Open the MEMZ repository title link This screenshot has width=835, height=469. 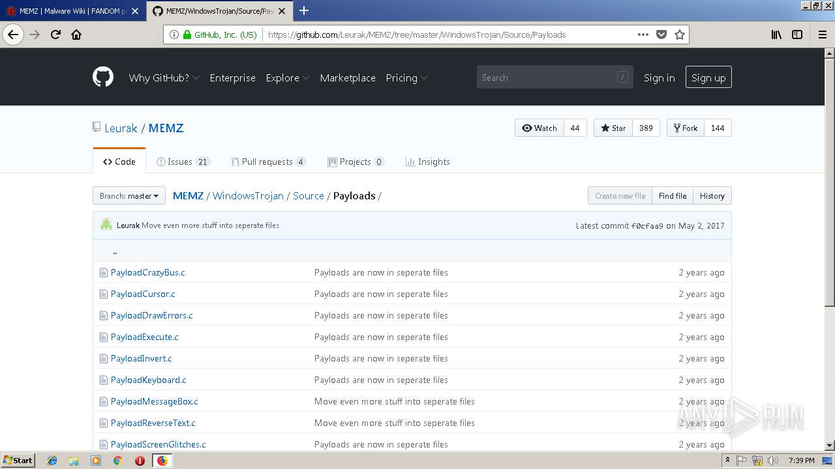click(166, 128)
